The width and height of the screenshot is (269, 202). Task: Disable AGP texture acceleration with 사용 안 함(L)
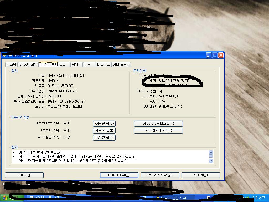104,138
